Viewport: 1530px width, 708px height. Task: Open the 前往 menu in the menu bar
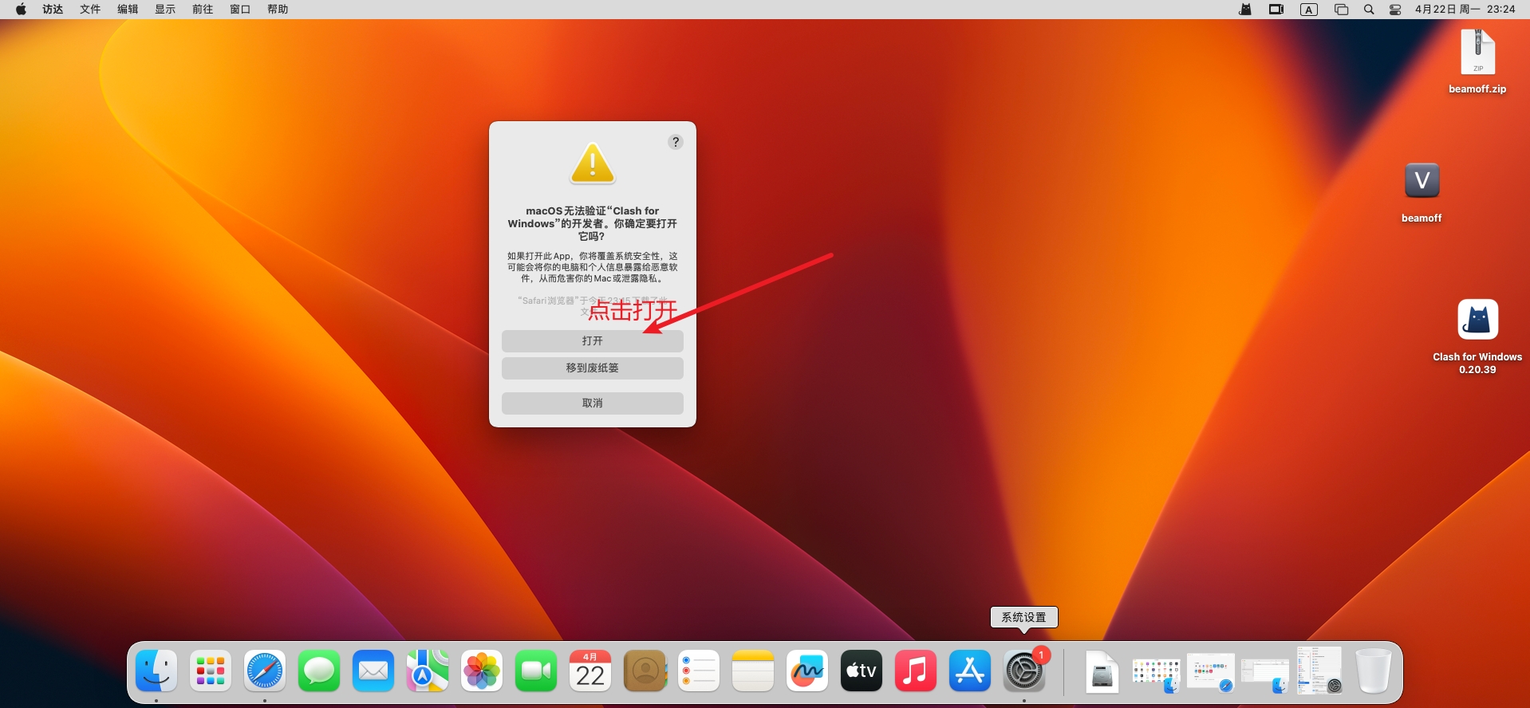203,10
